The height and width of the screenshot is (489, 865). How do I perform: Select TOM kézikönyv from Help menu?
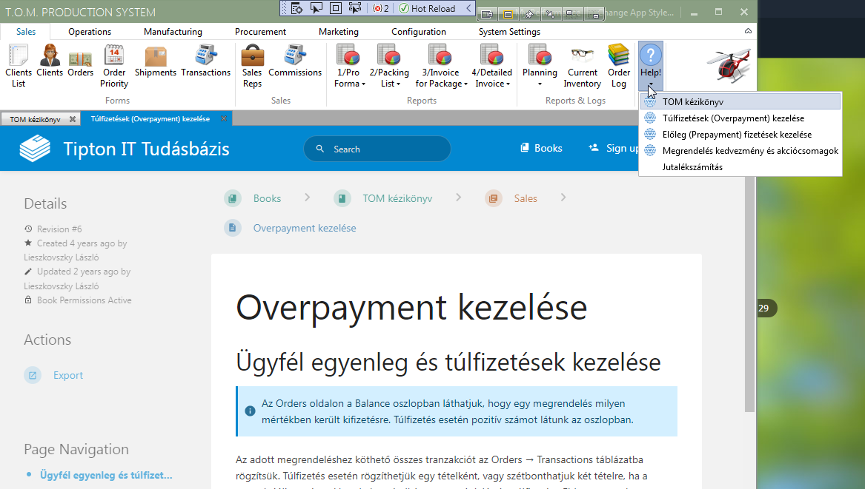693,102
